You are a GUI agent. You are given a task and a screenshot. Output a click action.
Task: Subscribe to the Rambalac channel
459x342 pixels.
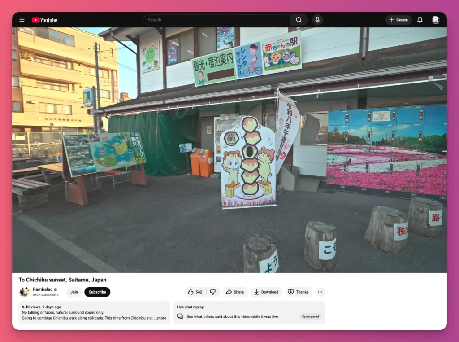[x=97, y=292]
